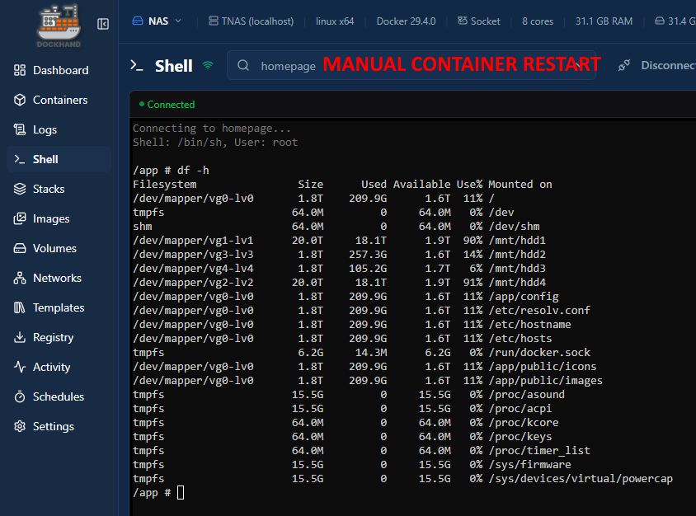Click the Shell header prompt icon
This screenshot has height=516, width=696.
click(137, 66)
